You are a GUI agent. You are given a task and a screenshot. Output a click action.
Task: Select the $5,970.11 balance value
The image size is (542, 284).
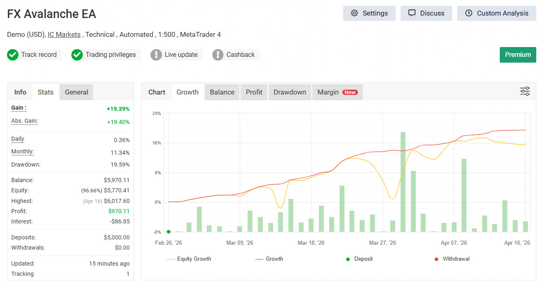(117, 180)
